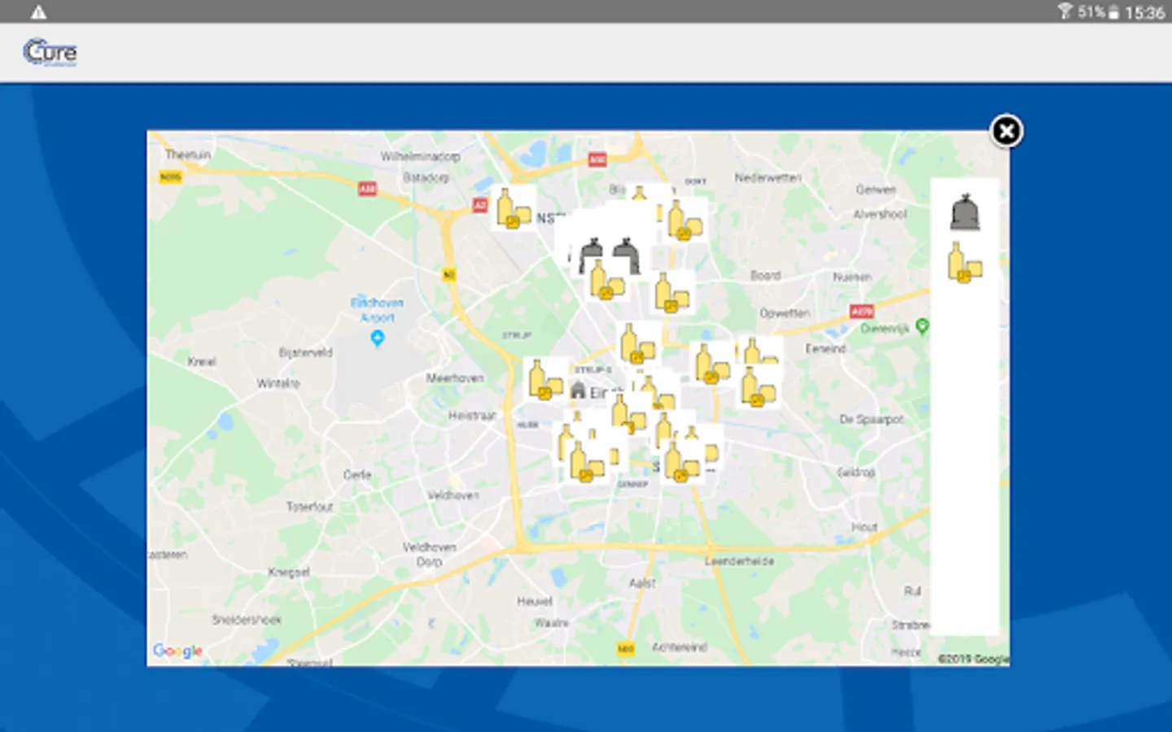This screenshot has height=732, width=1172.
Task: Click the Nederwetten label on the map
Action: pos(767,177)
